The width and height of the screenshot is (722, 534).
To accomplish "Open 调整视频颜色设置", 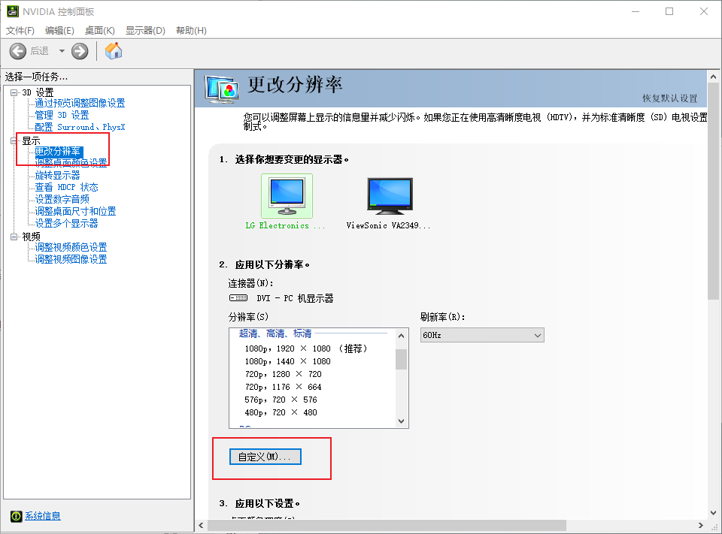I will [x=71, y=247].
